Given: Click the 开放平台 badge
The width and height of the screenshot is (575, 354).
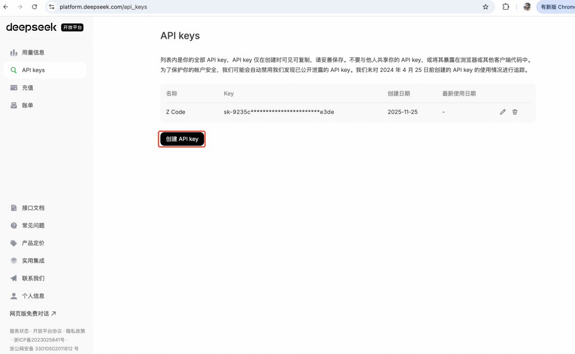Looking at the screenshot, I should pyautogui.click(x=72, y=28).
